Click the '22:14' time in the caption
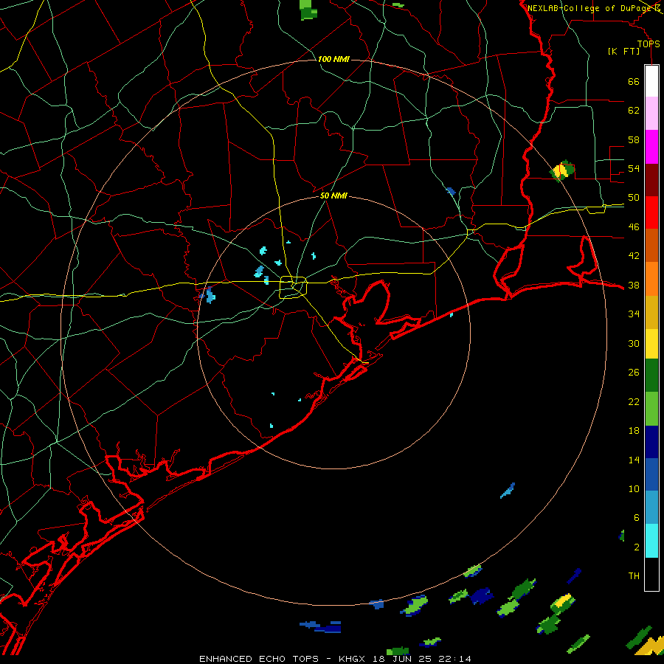Image resolution: width=664 pixels, height=664 pixels. pos(454,659)
